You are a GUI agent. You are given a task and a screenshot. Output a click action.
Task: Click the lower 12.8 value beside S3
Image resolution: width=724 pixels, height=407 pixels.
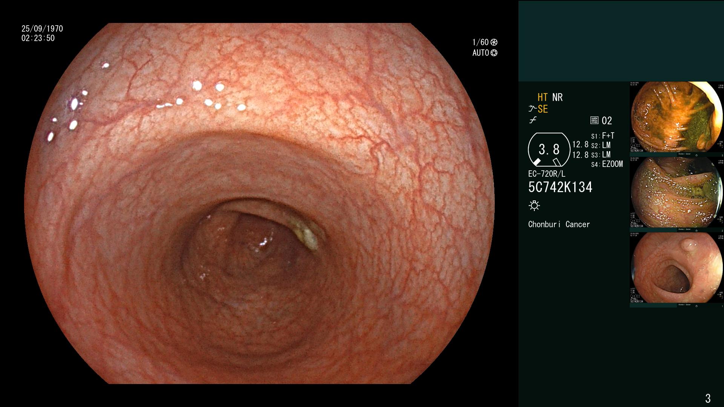pos(580,155)
